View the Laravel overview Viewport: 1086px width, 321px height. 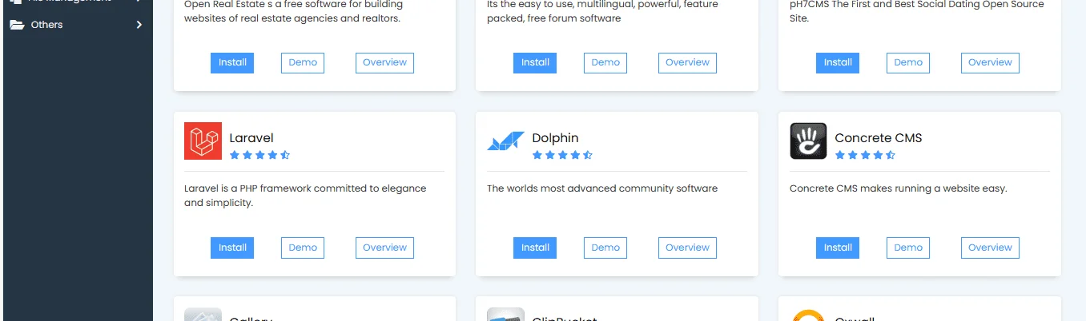(x=384, y=248)
